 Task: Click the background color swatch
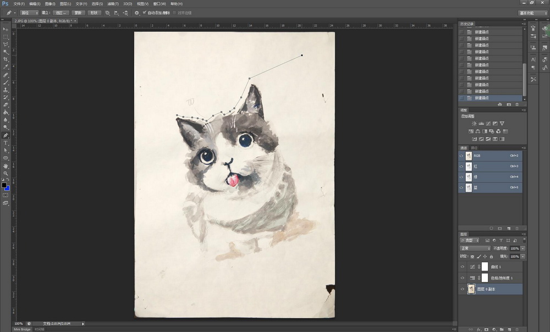tap(7, 189)
